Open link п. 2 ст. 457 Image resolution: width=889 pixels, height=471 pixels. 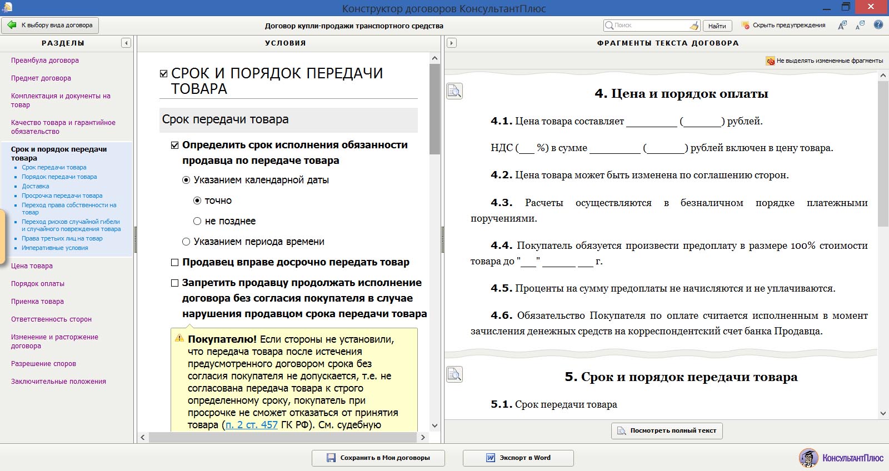point(251,425)
